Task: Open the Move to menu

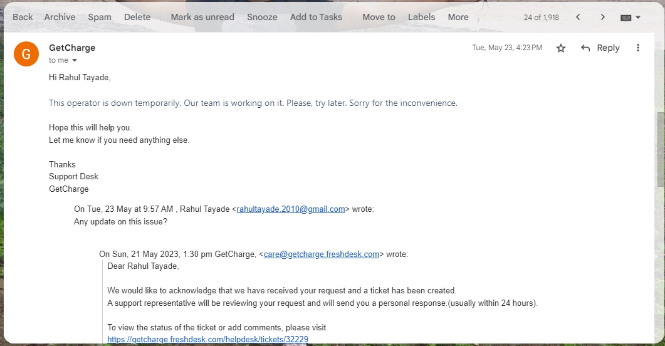Action: (379, 17)
